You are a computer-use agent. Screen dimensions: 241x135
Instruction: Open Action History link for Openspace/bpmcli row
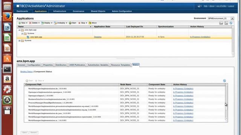click(183, 96)
